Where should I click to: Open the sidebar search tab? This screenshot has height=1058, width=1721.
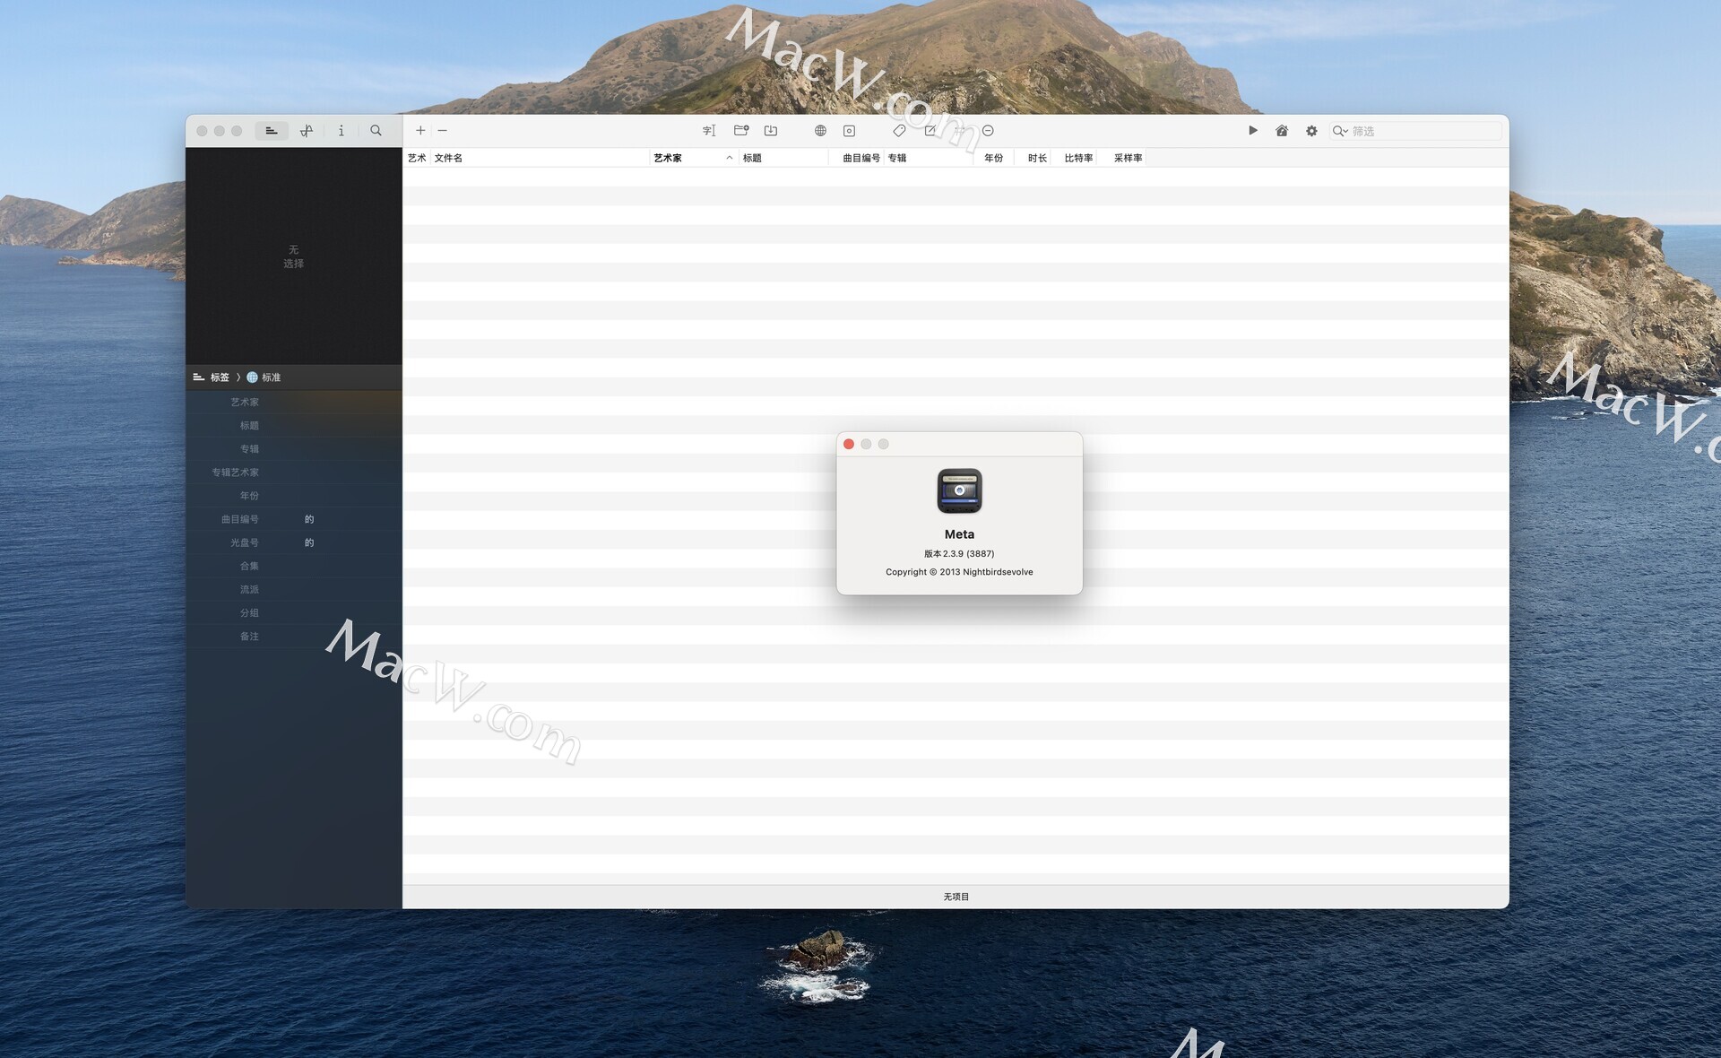(x=376, y=131)
